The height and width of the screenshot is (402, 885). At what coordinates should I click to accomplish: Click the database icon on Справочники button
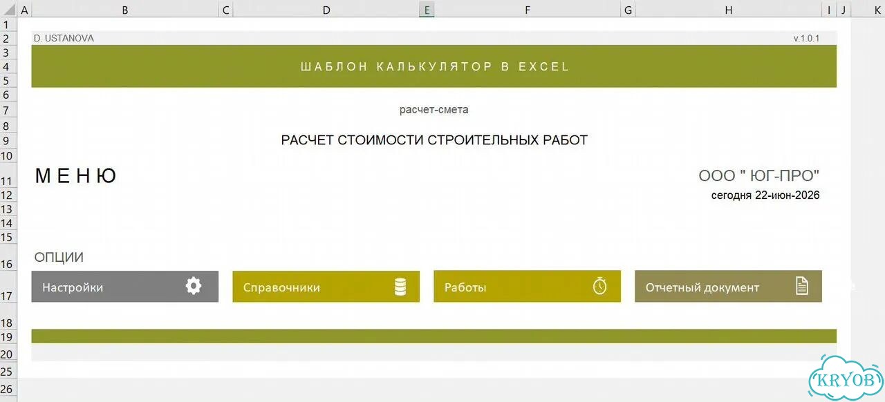pos(400,287)
